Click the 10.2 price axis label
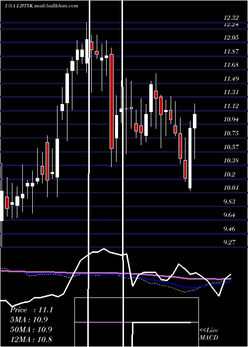248x347 pixels. click(x=230, y=174)
